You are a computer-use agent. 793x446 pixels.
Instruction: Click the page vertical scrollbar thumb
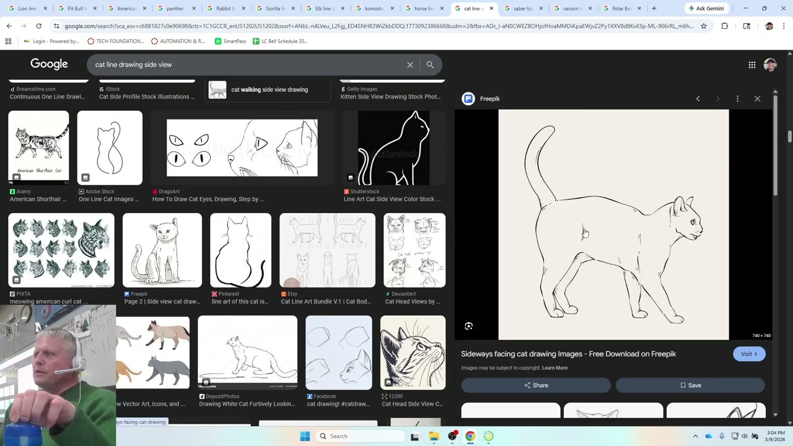(789, 136)
